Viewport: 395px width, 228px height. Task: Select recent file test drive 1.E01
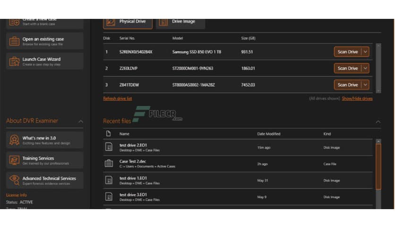click(238, 180)
